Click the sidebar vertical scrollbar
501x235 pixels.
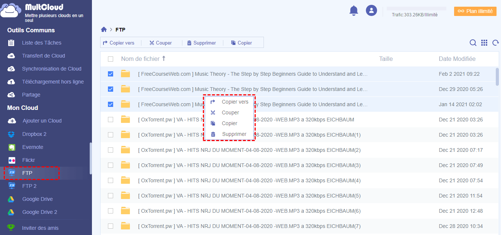tap(90, 159)
